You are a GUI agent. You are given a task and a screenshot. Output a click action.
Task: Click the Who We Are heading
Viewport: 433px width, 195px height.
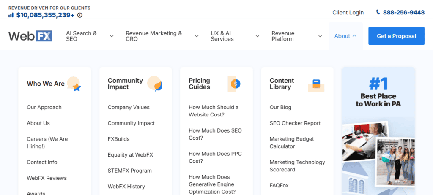tap(46, 84)
